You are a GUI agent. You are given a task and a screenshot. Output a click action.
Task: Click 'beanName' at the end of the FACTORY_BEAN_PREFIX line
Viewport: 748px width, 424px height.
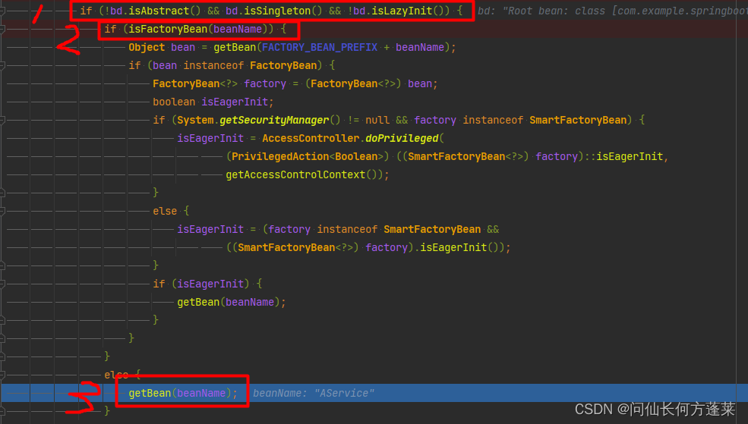click(x=420, y=47)
